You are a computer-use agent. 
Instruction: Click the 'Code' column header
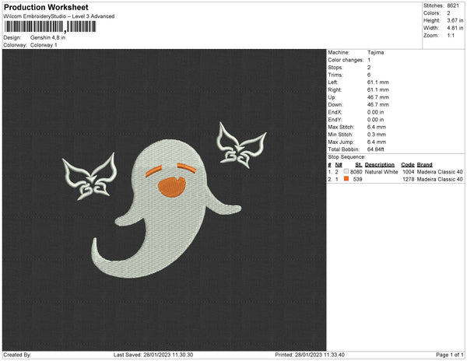click(408, 165)
